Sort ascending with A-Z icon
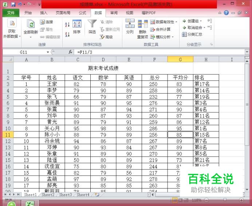The image size is (252, 206). coord(67,24)
